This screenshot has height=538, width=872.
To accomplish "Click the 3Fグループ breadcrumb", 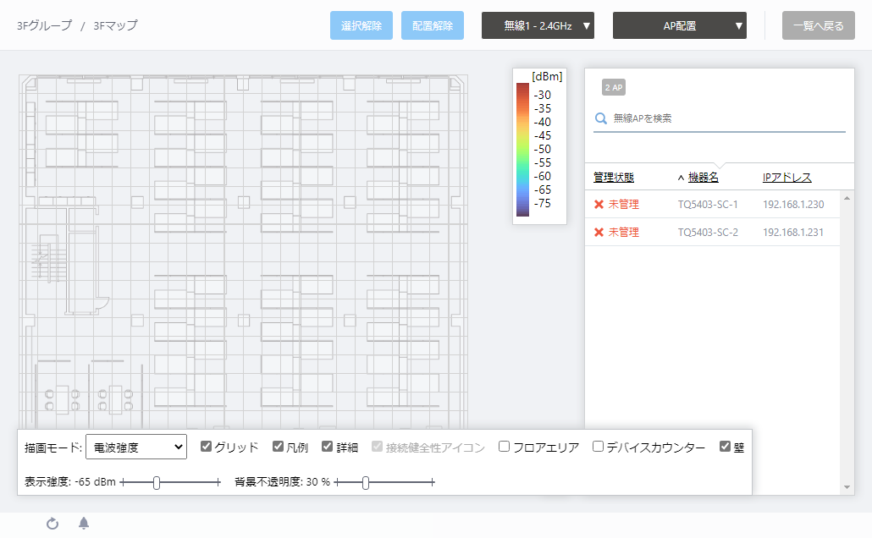I will click(x=45, y=25).
